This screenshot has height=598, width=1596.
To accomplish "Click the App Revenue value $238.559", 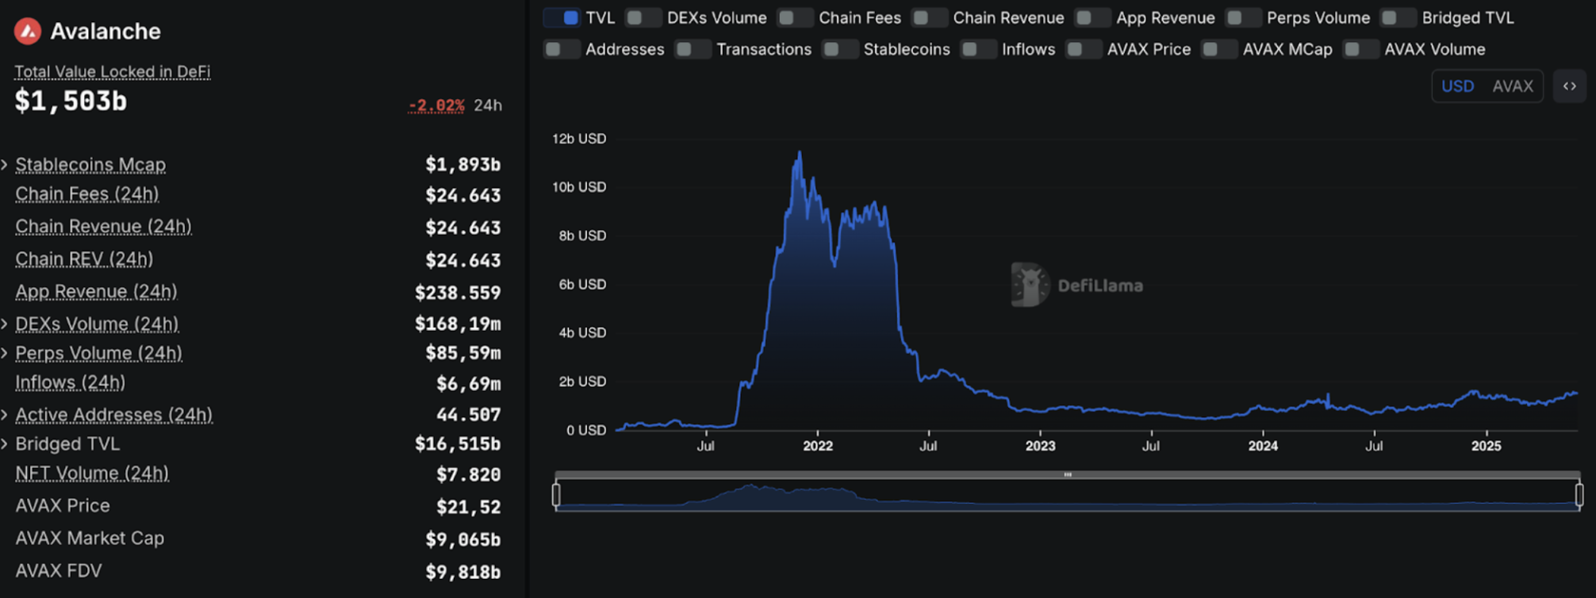I will point(458,293).
